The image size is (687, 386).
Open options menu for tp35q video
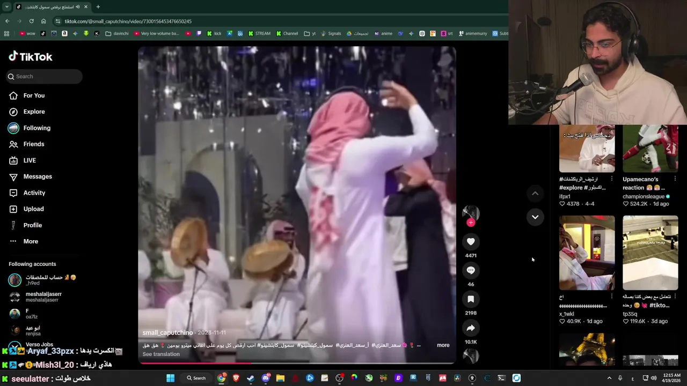[x=675, y=296]
